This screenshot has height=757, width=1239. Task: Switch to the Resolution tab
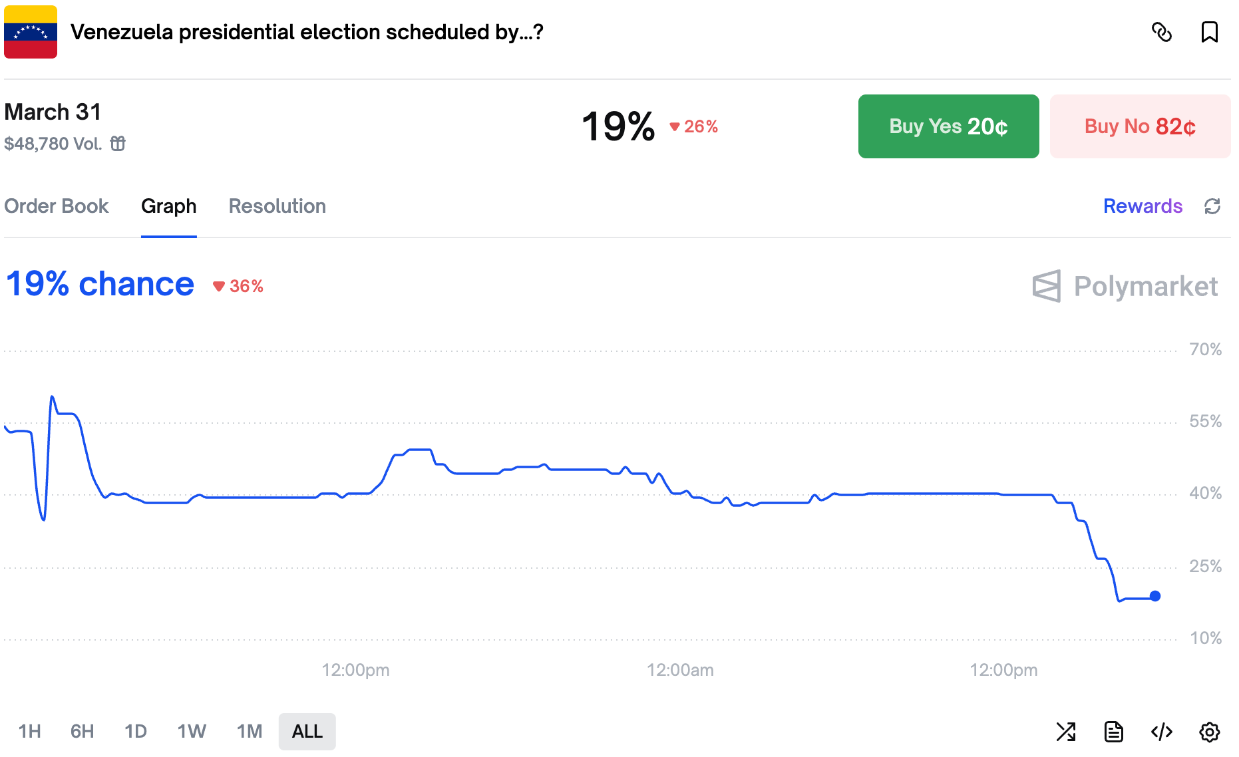277,206
